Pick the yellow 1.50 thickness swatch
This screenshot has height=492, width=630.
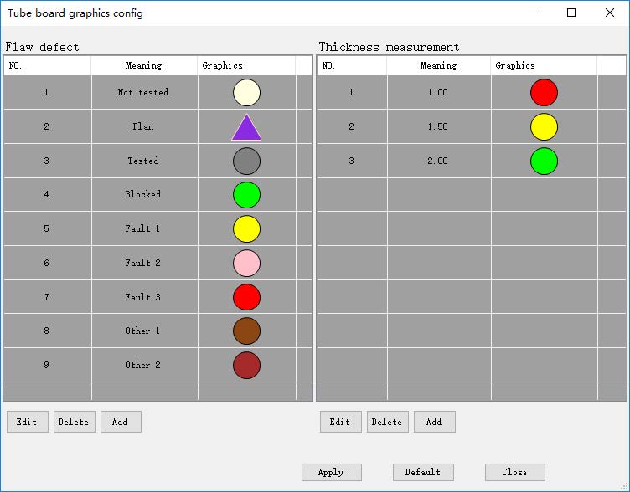[544, 127]
